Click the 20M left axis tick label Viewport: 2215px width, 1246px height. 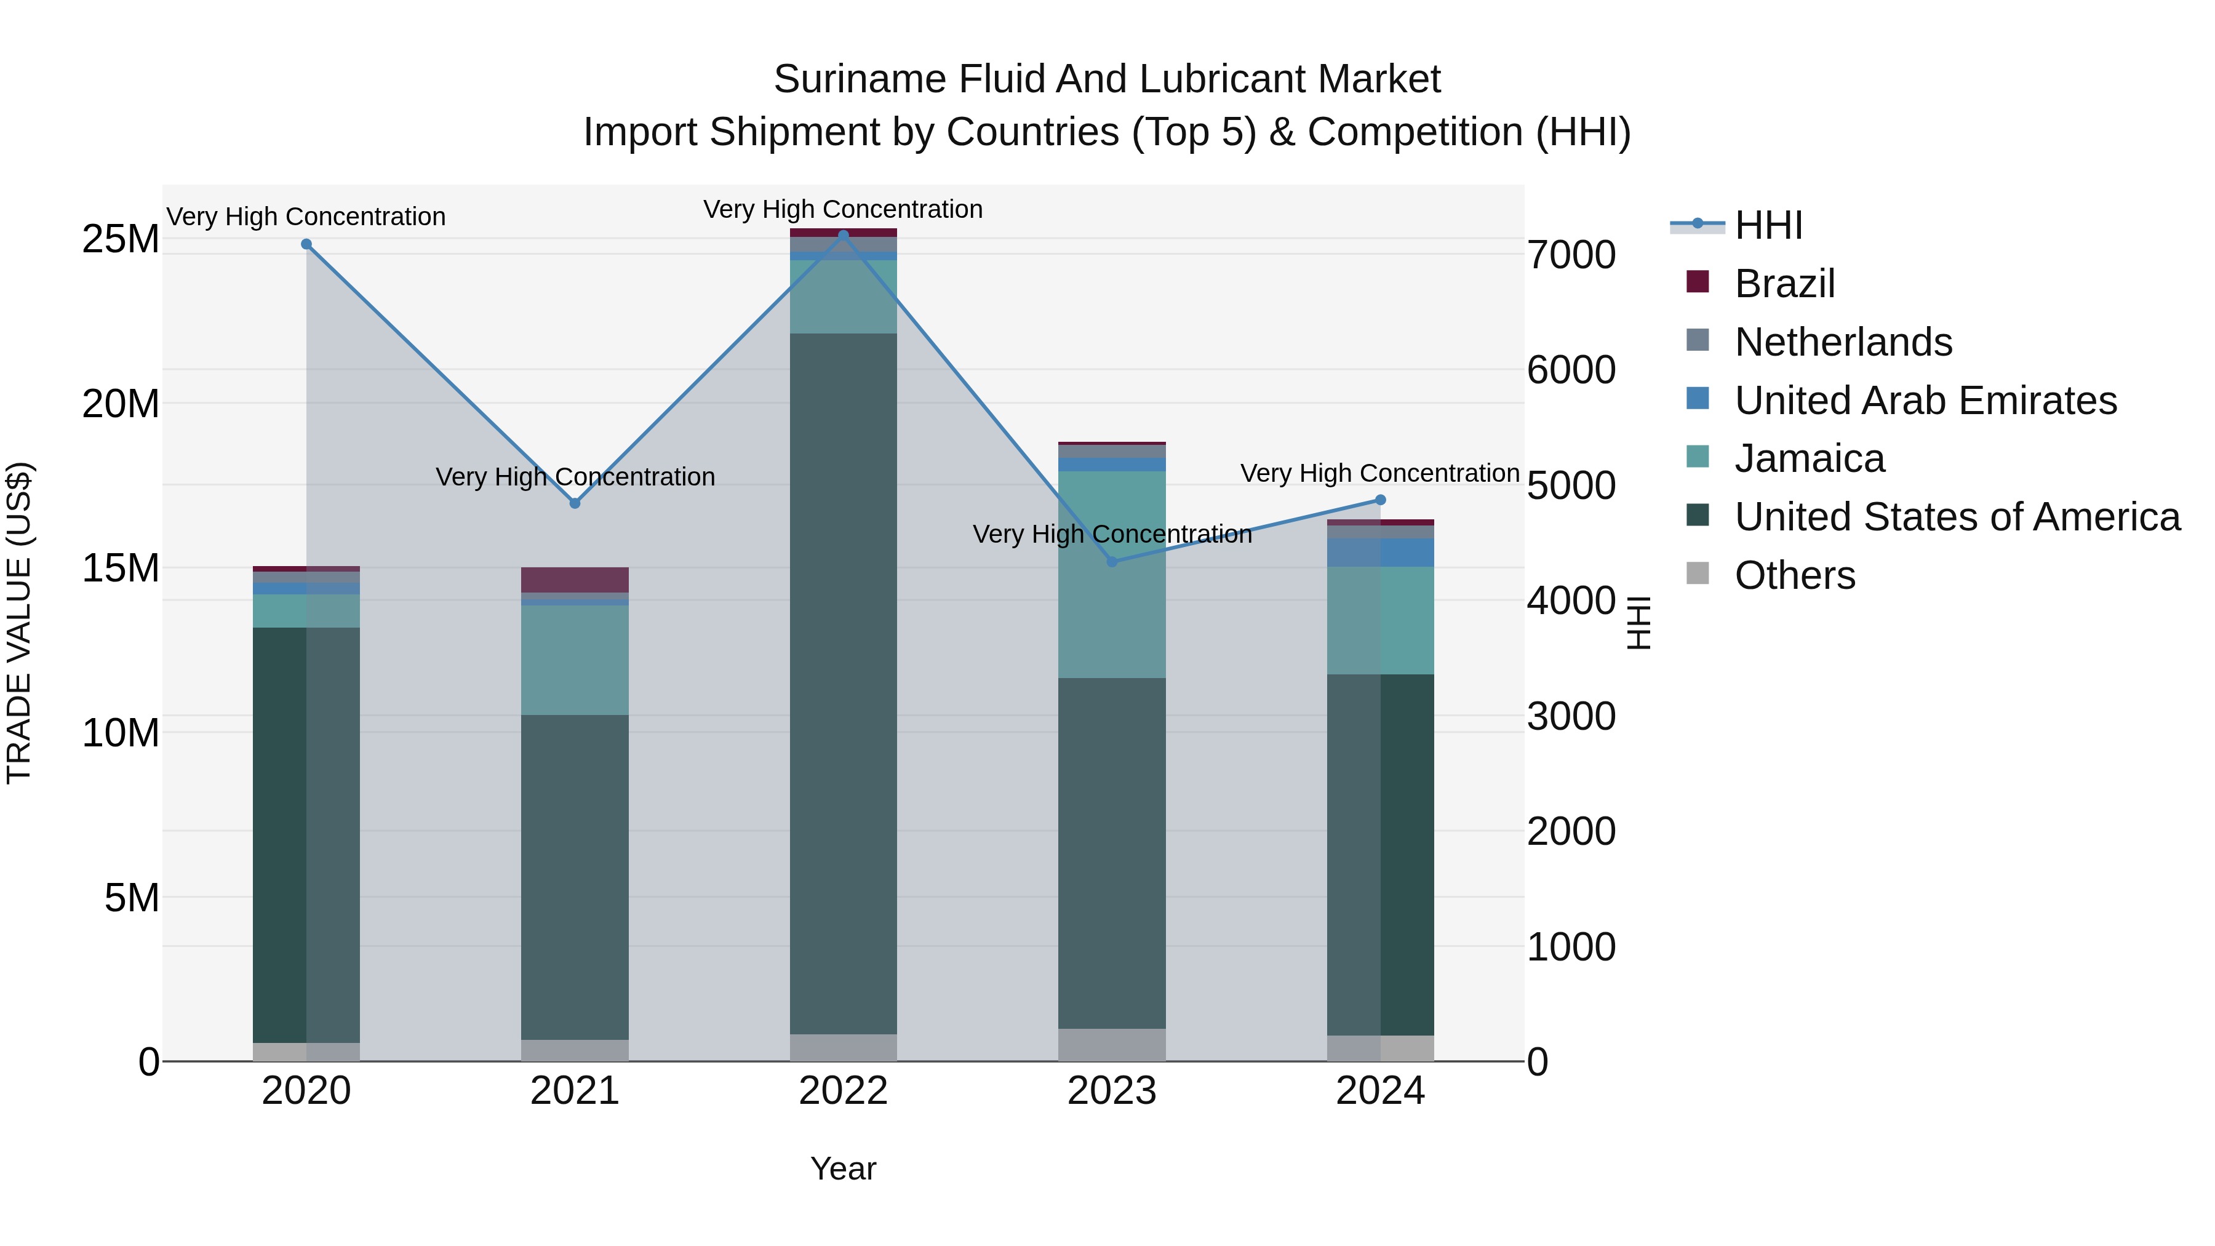121,404
